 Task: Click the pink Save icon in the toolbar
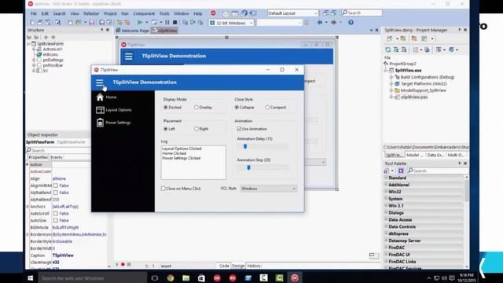pos(92,23)
